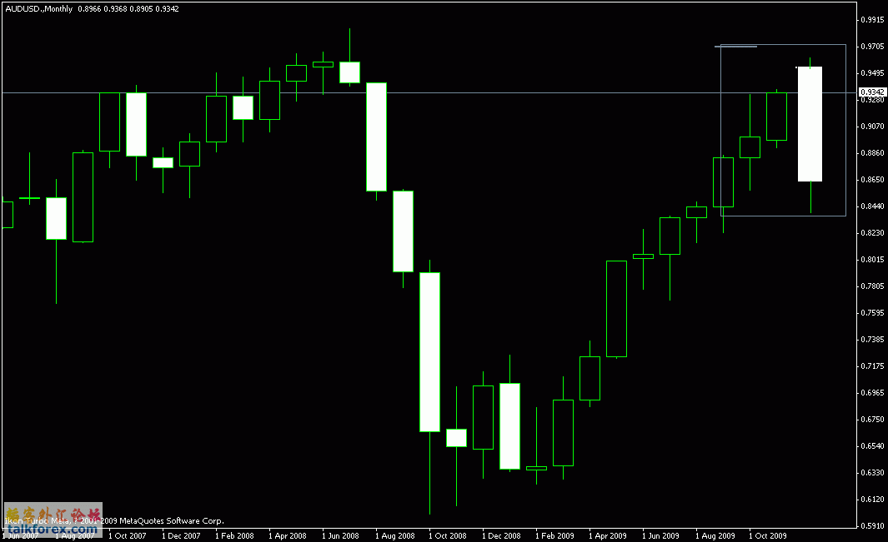Click the 0.9070 price axis label
The height and width of the screenshot is (542, 888).
(x=872, y=127)
